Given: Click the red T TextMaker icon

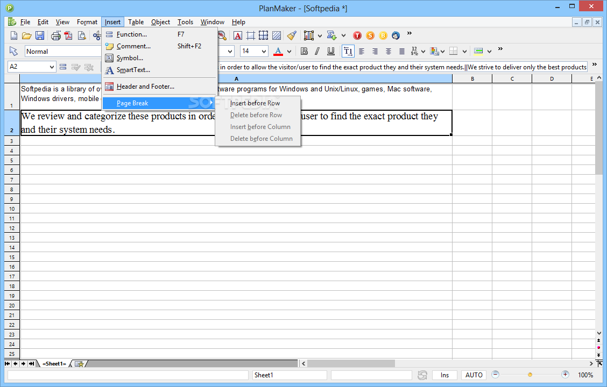Looking at the screenshot, I should point(357,36).
